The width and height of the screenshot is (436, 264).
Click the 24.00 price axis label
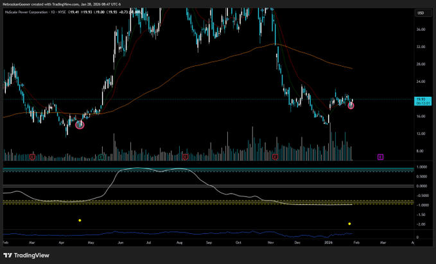coord(421,81)
